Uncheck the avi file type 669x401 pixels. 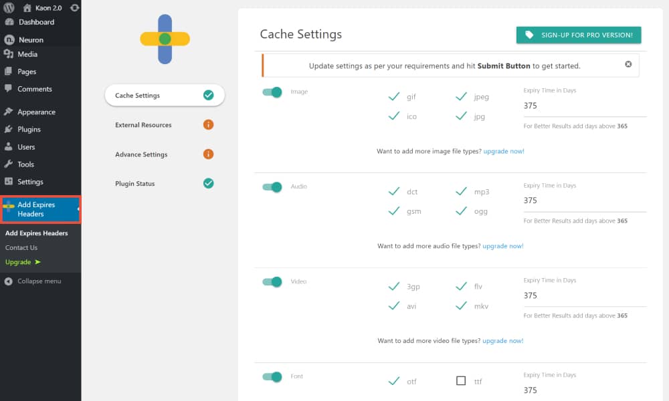coord(394,306)
